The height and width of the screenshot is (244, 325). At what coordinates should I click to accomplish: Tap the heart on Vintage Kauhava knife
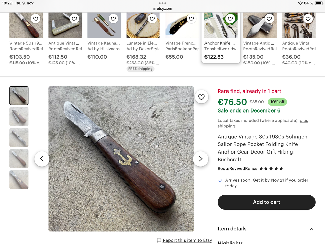[113, 19]
